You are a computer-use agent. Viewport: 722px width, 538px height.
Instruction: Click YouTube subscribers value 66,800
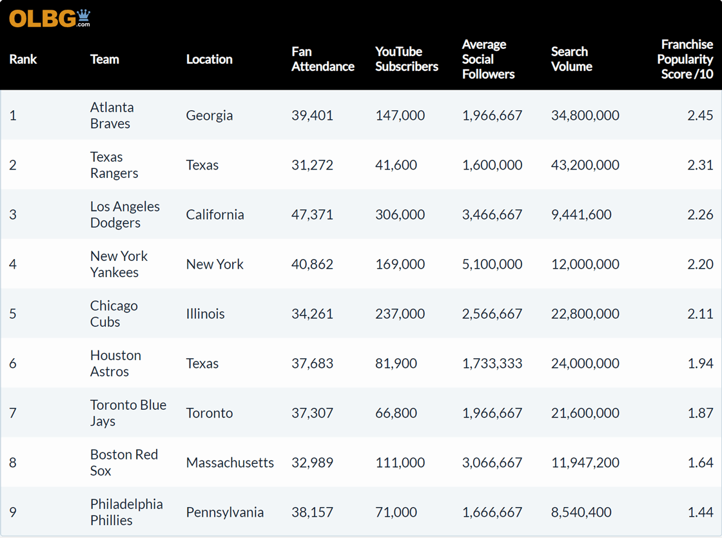396,413
